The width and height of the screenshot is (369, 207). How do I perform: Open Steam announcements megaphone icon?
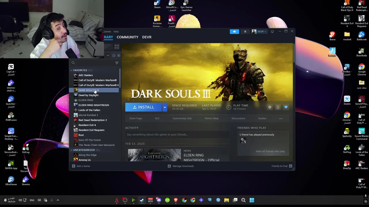[234, 31]
